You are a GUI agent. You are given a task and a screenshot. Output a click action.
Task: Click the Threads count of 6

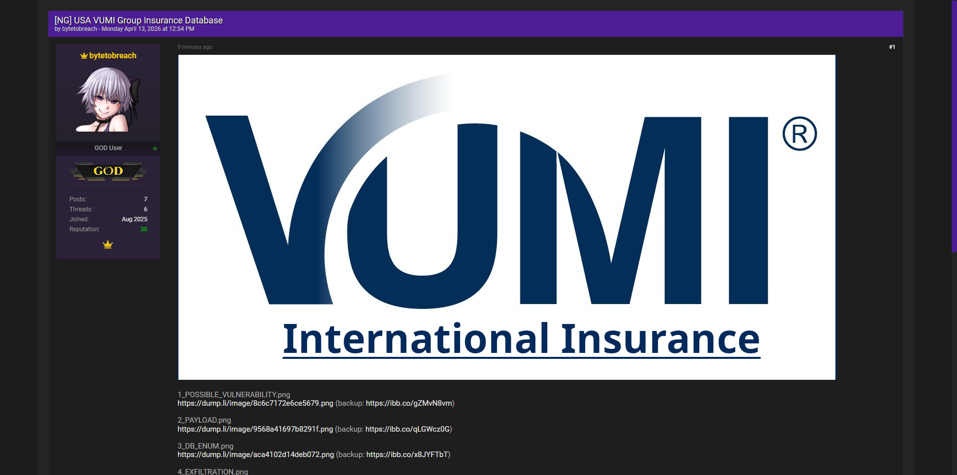point(146,209)
